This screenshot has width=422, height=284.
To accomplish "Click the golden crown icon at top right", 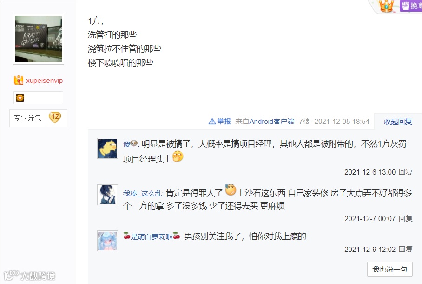I will point(386,6).
